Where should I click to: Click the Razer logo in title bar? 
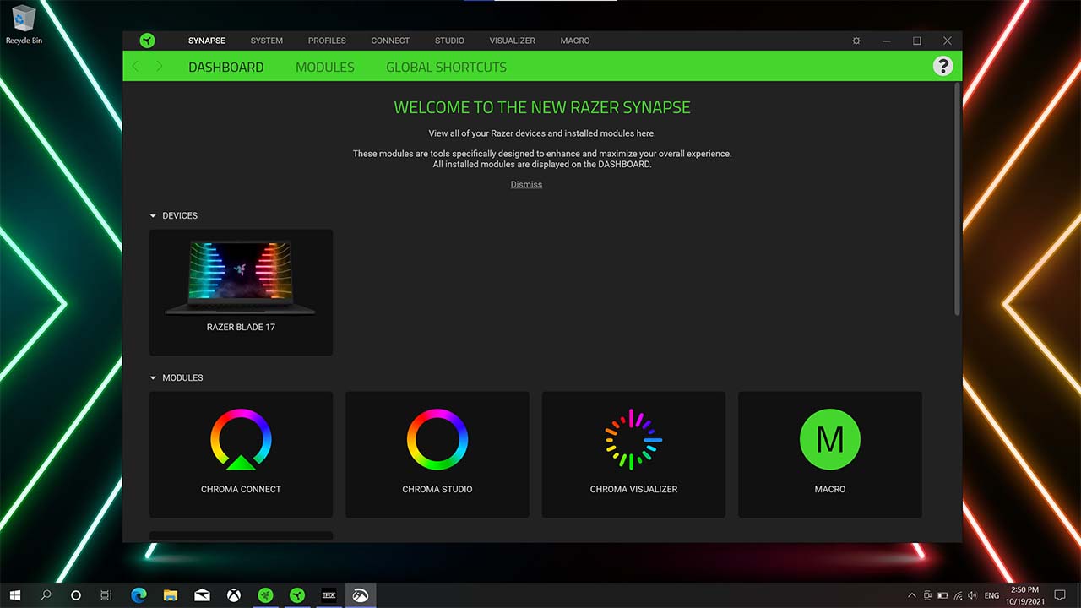(148, 41)
